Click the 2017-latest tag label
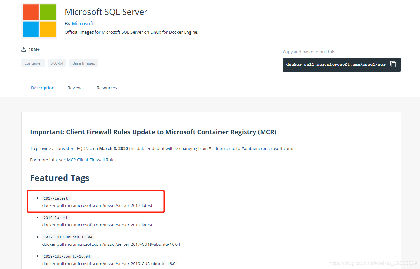420x269 pixels. (x=56, y=198)
